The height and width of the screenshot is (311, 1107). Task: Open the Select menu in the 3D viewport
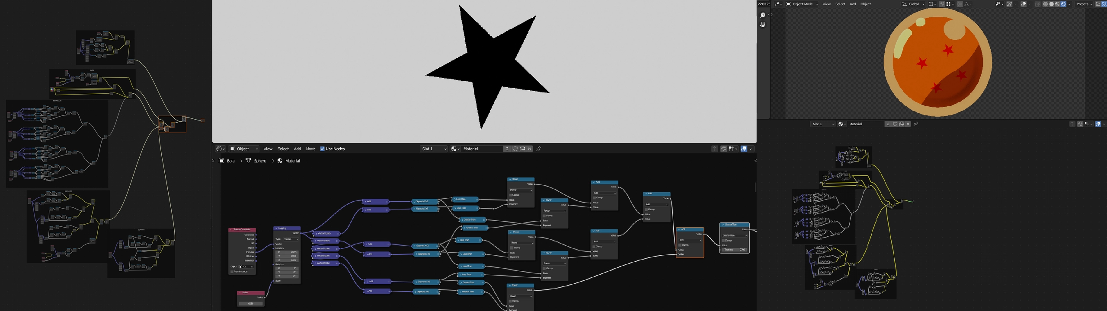[840, 4]
